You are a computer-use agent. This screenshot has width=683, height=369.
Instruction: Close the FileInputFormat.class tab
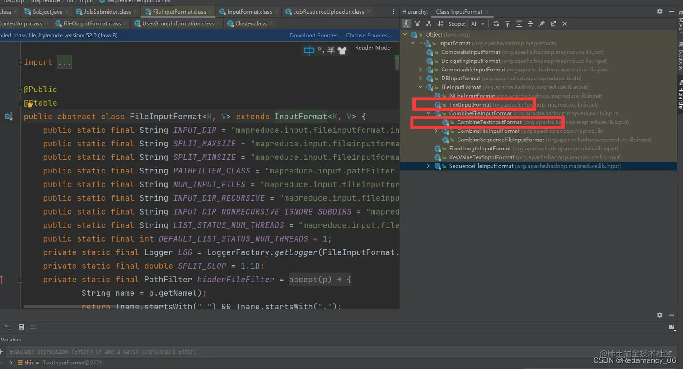tap(211, 12)
